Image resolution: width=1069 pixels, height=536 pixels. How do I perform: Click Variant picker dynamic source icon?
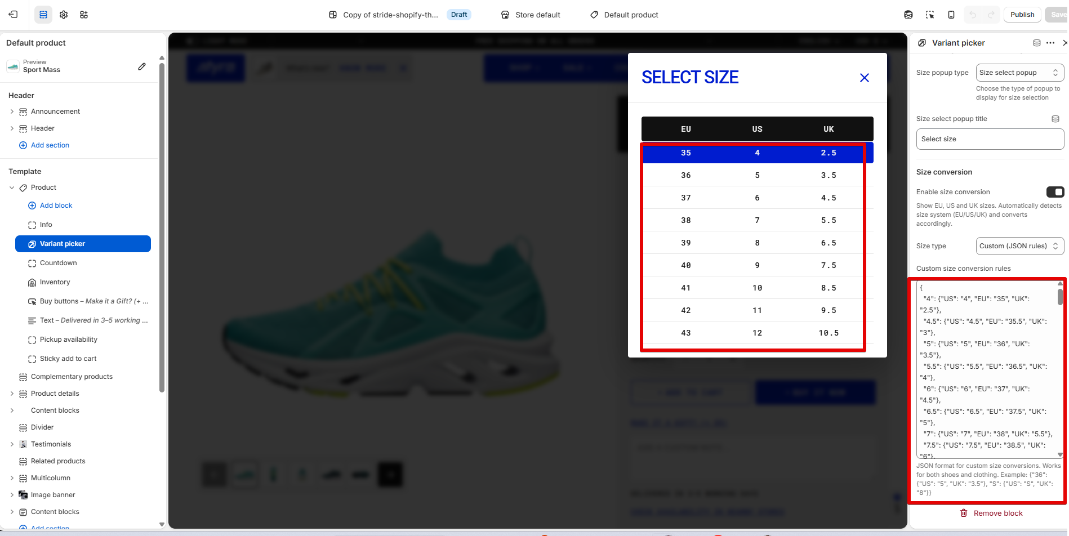pyautogui.click(x=1037, y=43)
